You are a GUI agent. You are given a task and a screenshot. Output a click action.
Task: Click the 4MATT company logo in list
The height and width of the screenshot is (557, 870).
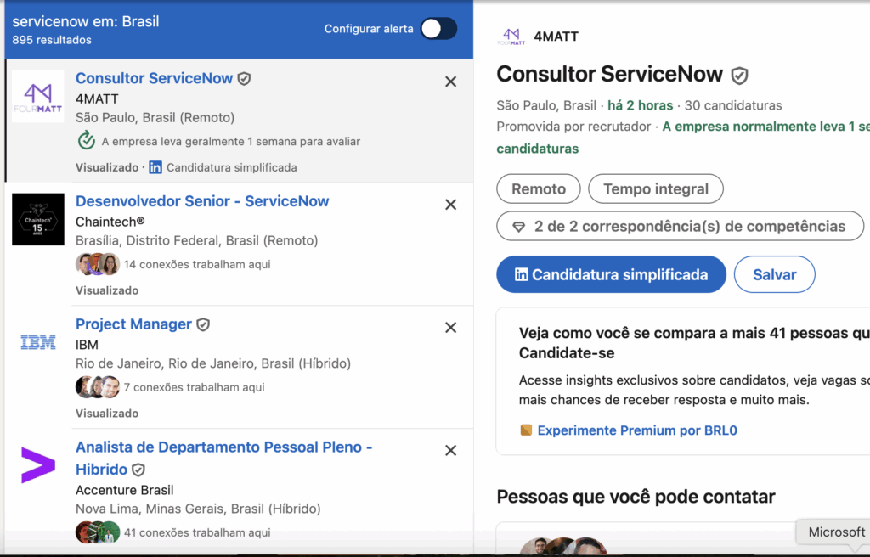point(38,96)
